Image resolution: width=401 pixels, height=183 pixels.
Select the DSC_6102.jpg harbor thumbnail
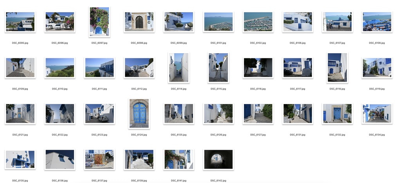pyautogui.click(x=258, y=22)
